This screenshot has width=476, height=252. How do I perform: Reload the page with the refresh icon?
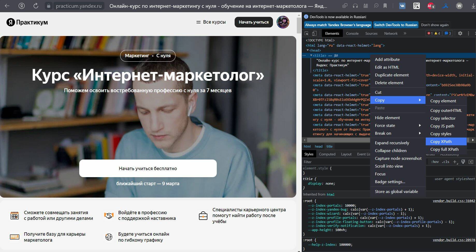pos(36,6)
